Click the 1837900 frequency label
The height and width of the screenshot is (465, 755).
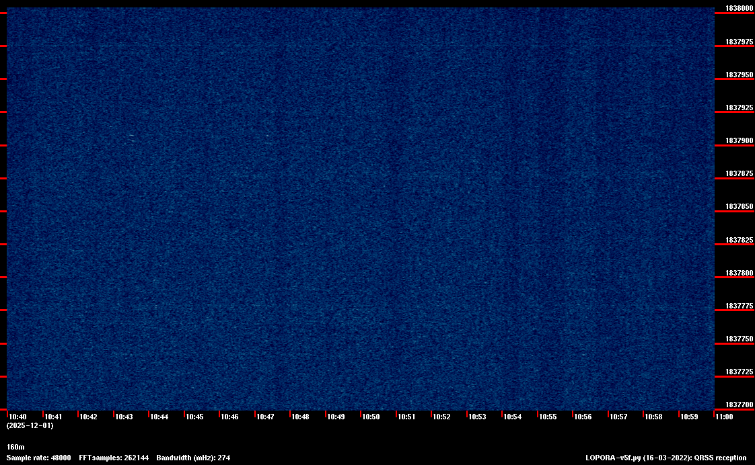739,140
